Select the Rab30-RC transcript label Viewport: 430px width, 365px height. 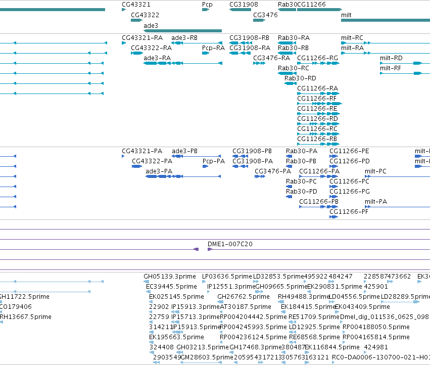(294, 68)
